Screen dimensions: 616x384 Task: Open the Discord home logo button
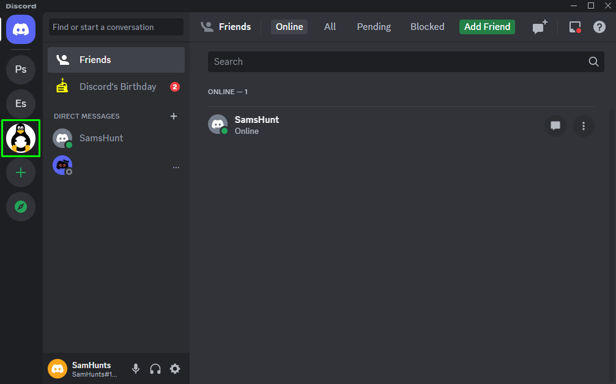tap(21, 29)
